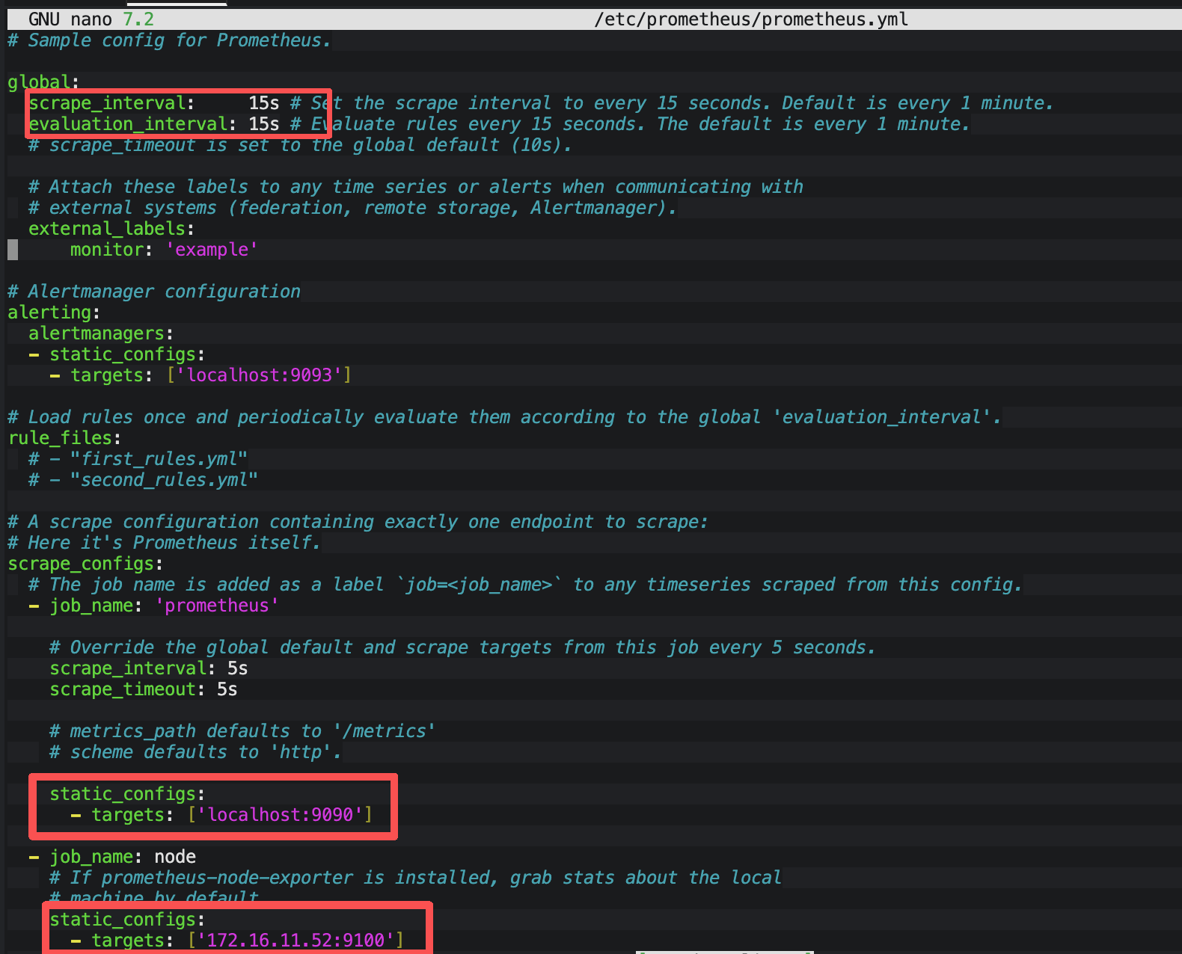This screenshot has height=954, width=1182.
Task: Place cursor on the 'example' monitor value
Action: point(212,250)
